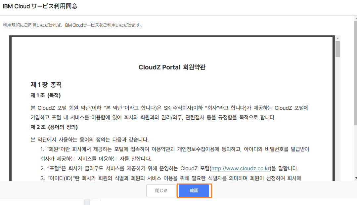Click the heading 제 2 조 (용어의 정의)
The width and height of the screenshot is (357, 205).
54,127
